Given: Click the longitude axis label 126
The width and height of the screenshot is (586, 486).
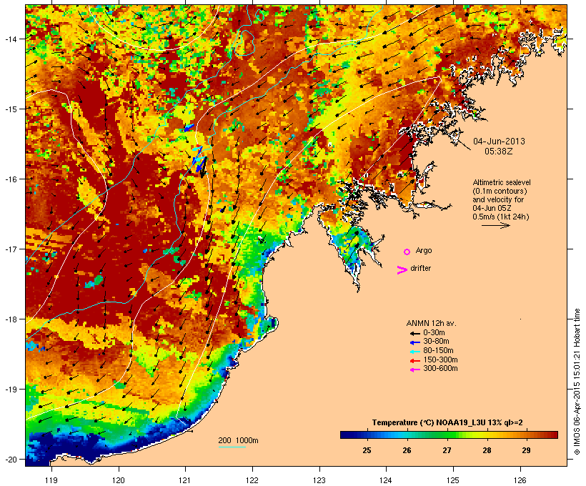Looking at the screenshot, I should [x=520, y=480].
